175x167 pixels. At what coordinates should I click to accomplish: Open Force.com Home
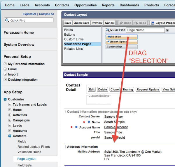pos(19,32)
